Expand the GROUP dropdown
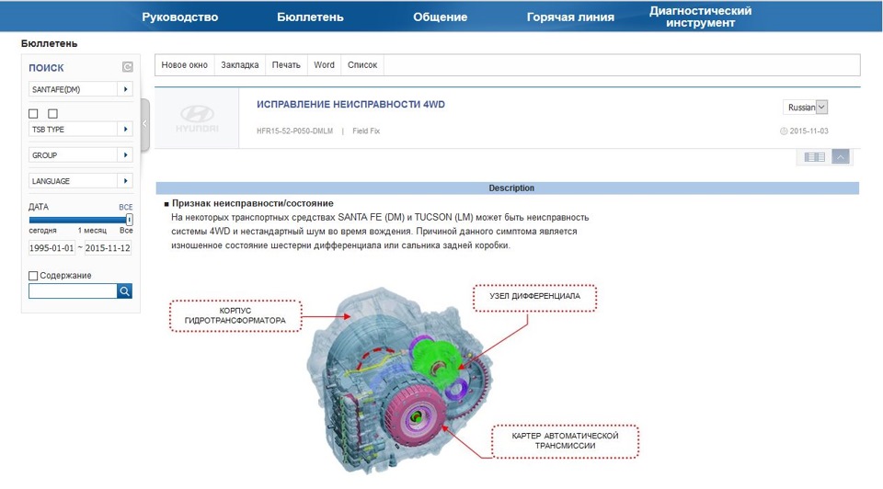This screenshot has height=489, width=883. coord(81,154)
